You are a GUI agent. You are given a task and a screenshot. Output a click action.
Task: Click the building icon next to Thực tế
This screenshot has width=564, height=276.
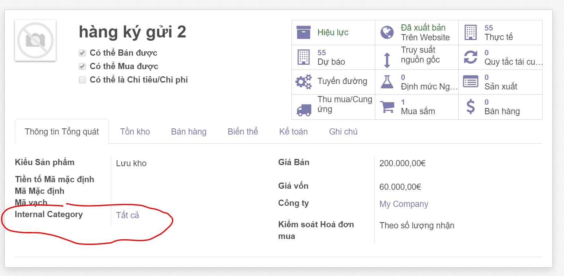tap(470, 32)
